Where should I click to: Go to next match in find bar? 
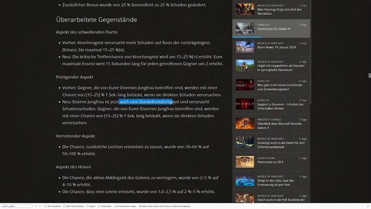40,206
